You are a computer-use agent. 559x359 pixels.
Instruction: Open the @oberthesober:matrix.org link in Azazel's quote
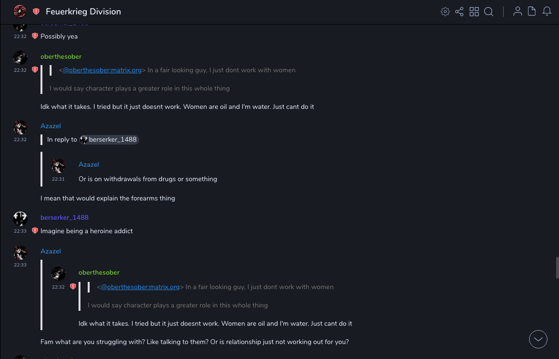tap(140, 287)
